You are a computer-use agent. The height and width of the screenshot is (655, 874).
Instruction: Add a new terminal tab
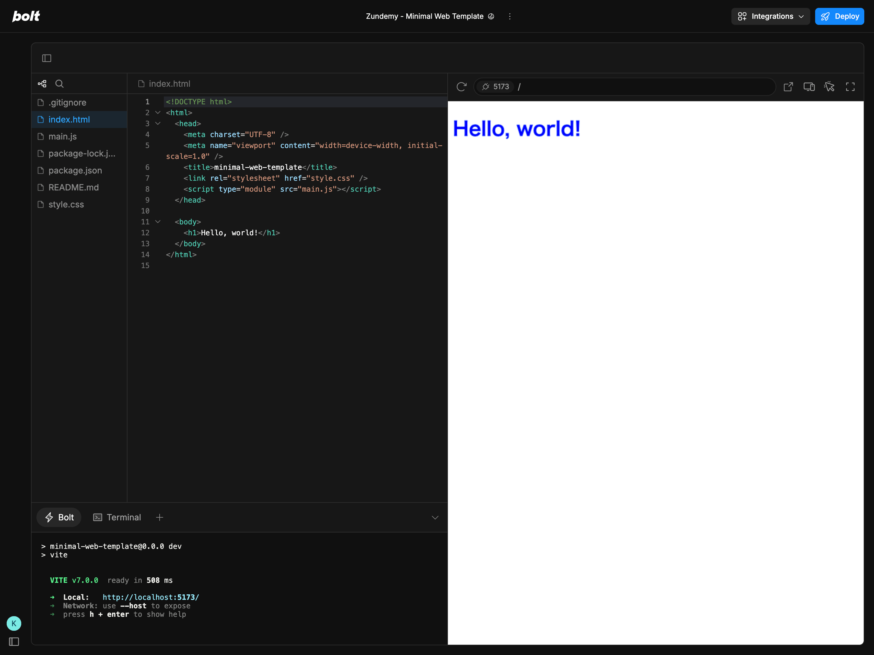(160, 517)
